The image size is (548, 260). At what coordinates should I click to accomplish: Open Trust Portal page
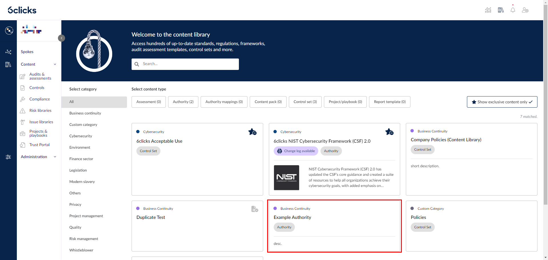coord(39,145)
